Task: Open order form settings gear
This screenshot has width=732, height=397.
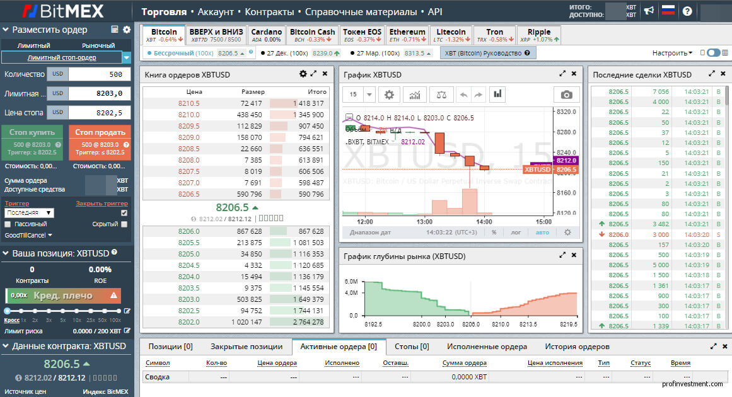Action: tap(127, 30)
